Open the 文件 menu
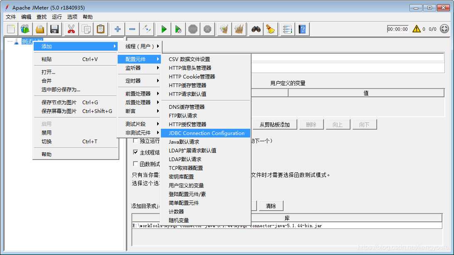Viewport: 454px width, 255px height. click(11, 17)
